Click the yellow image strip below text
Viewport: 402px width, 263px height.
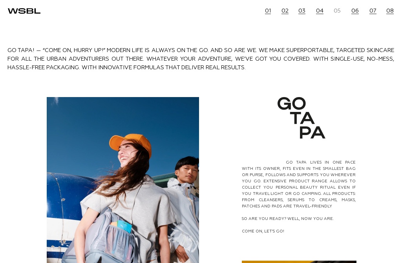[299, 262]
